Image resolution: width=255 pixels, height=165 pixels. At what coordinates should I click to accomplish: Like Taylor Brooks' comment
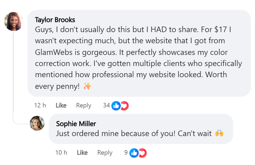(61, 106)
